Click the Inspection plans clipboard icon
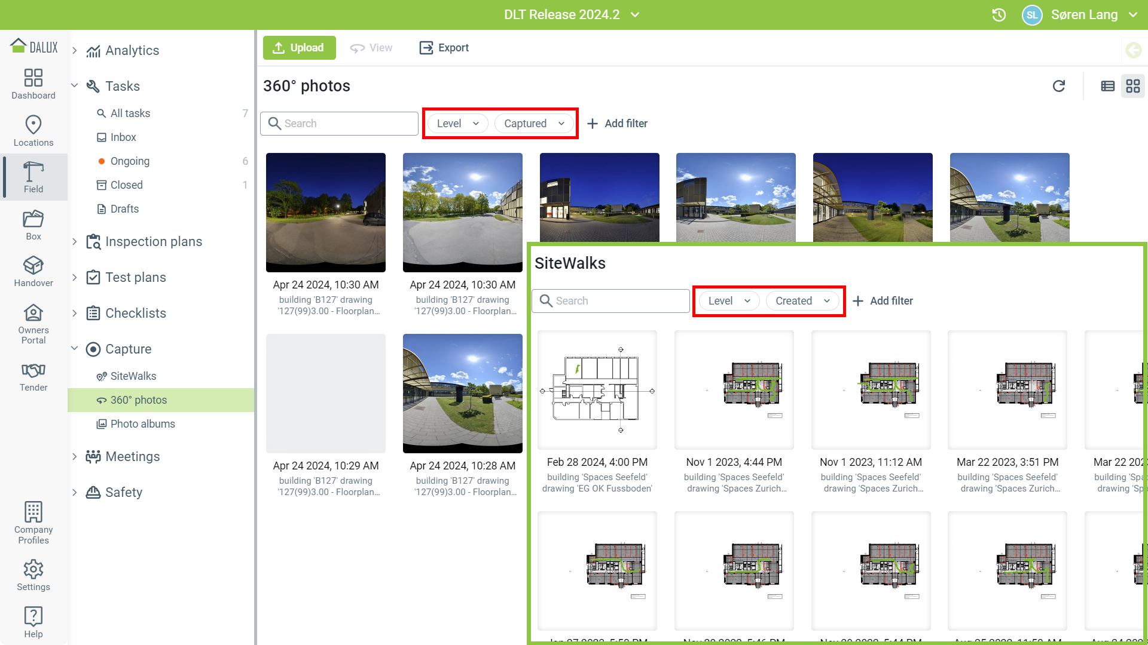1148x645 pixels. coord(93,241)
